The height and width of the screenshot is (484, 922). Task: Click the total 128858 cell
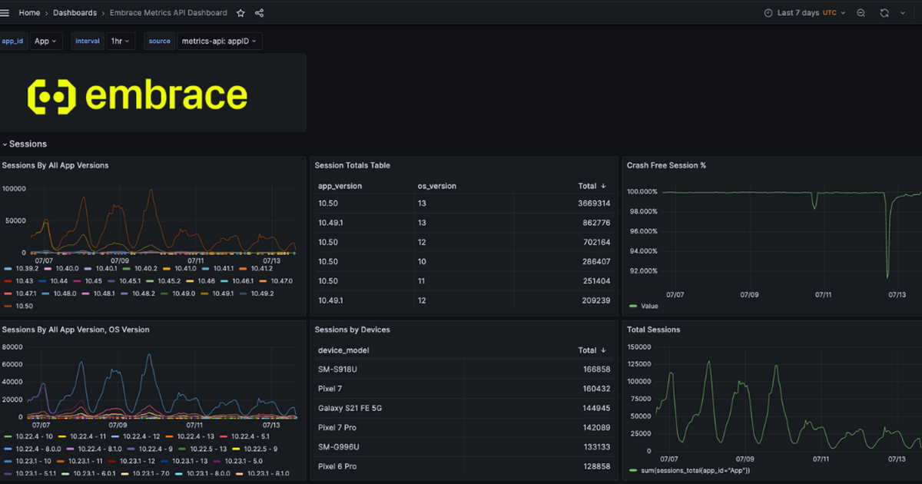point(596,466)
